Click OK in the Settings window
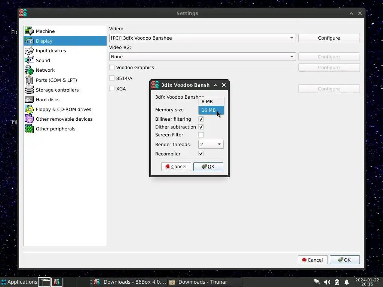 click(x=344, y=260)
